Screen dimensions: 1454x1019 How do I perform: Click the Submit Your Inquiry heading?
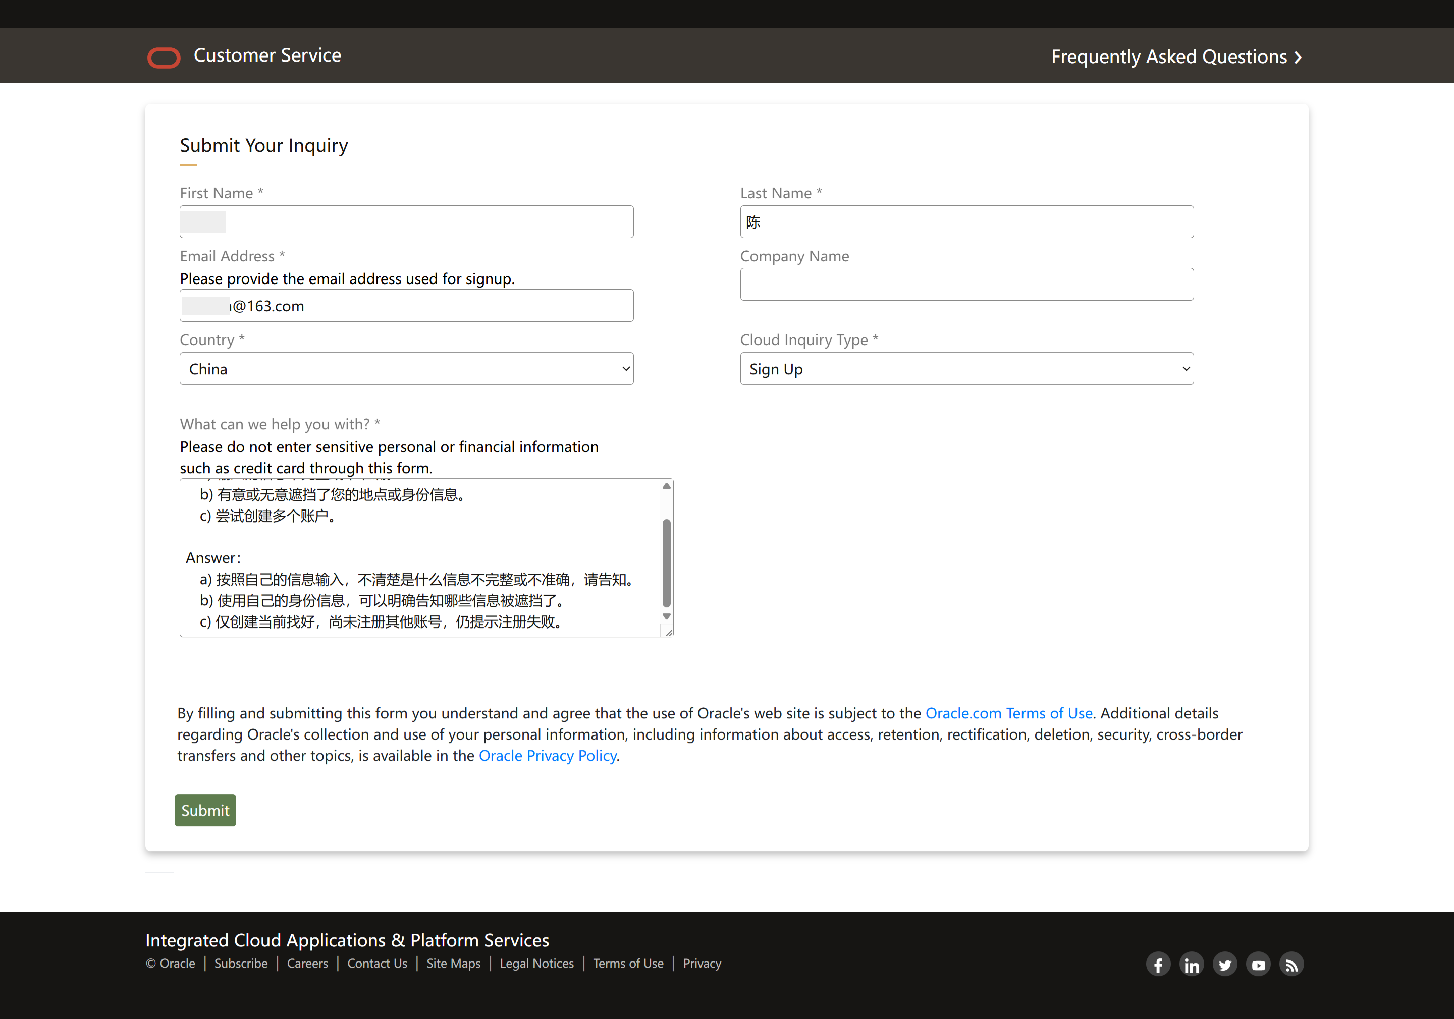pyautogui.click(x=264, y=146)
